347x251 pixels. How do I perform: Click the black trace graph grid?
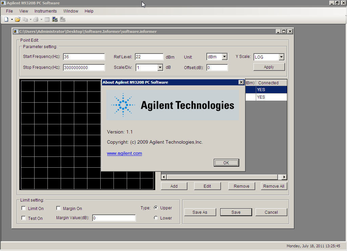click(61, 134)
